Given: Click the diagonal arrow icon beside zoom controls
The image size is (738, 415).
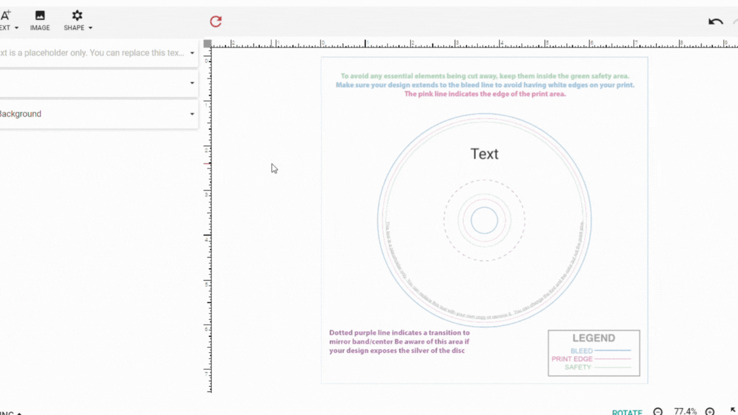Looking at the screenshot, I should pyautogui.click(x=734, y=411).
